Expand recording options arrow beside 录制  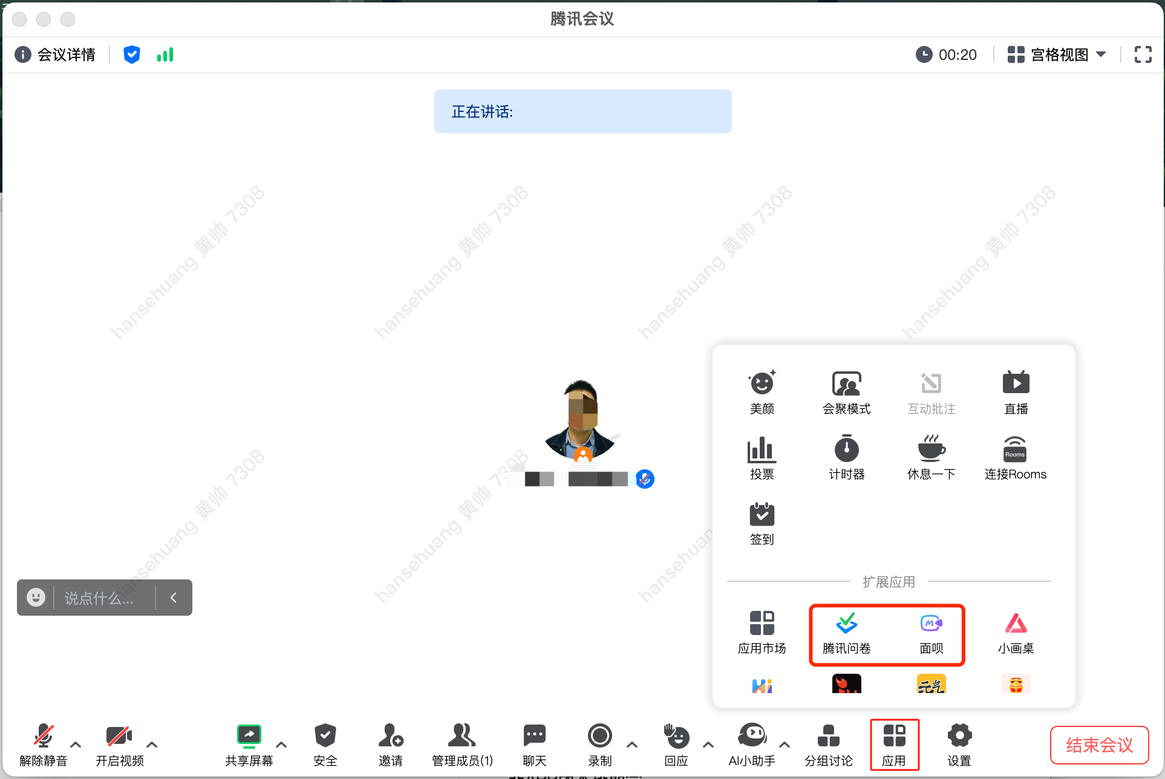[632, 745]
